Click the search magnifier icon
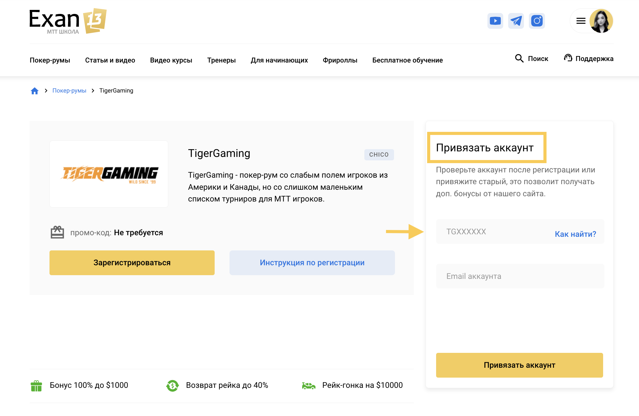 tap(519, 58)
